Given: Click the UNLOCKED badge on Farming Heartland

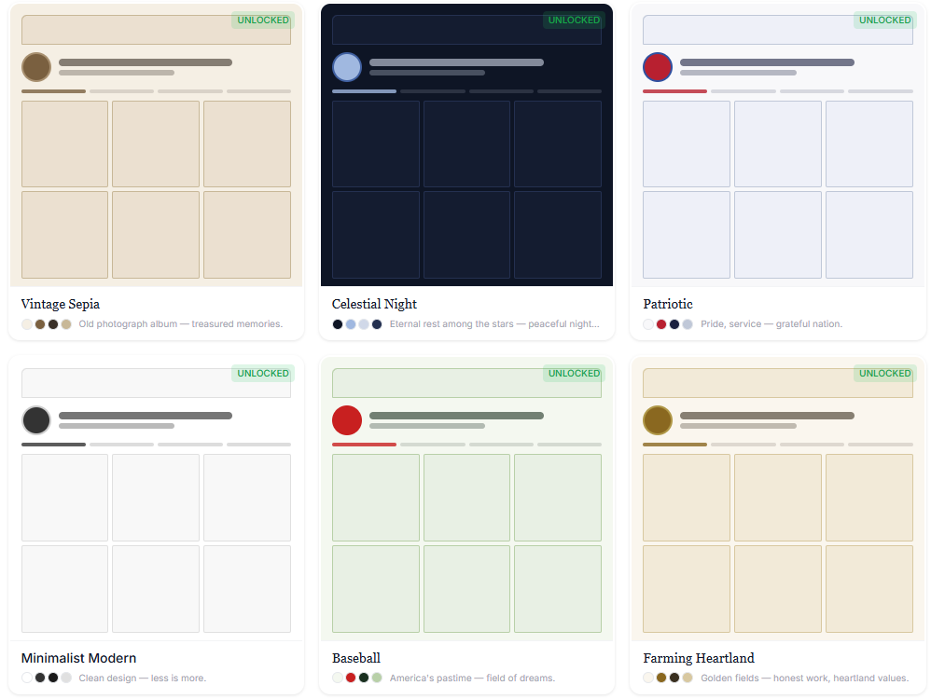Looking at the screenshot, I should pos(884,373).
